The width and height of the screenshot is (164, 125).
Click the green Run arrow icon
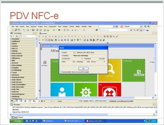[x=54, y=30]
